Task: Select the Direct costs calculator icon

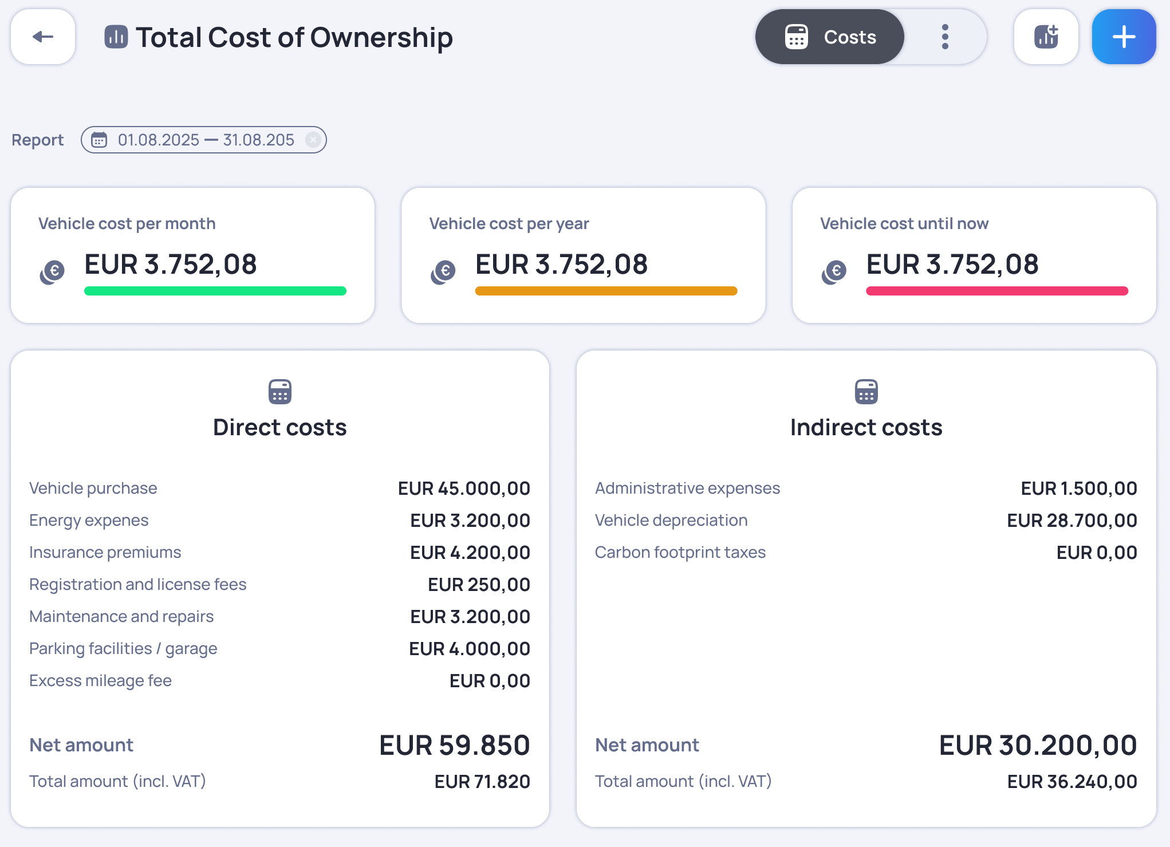Action: tap(279, 392)
